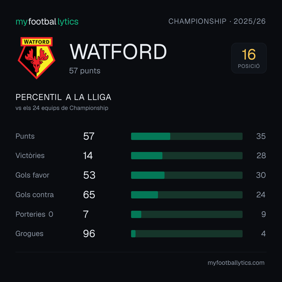Image resolution: width=282 pixels, height=282 pixels.
Task: Click the 57 punts subtitle
Action: point(85,71)
